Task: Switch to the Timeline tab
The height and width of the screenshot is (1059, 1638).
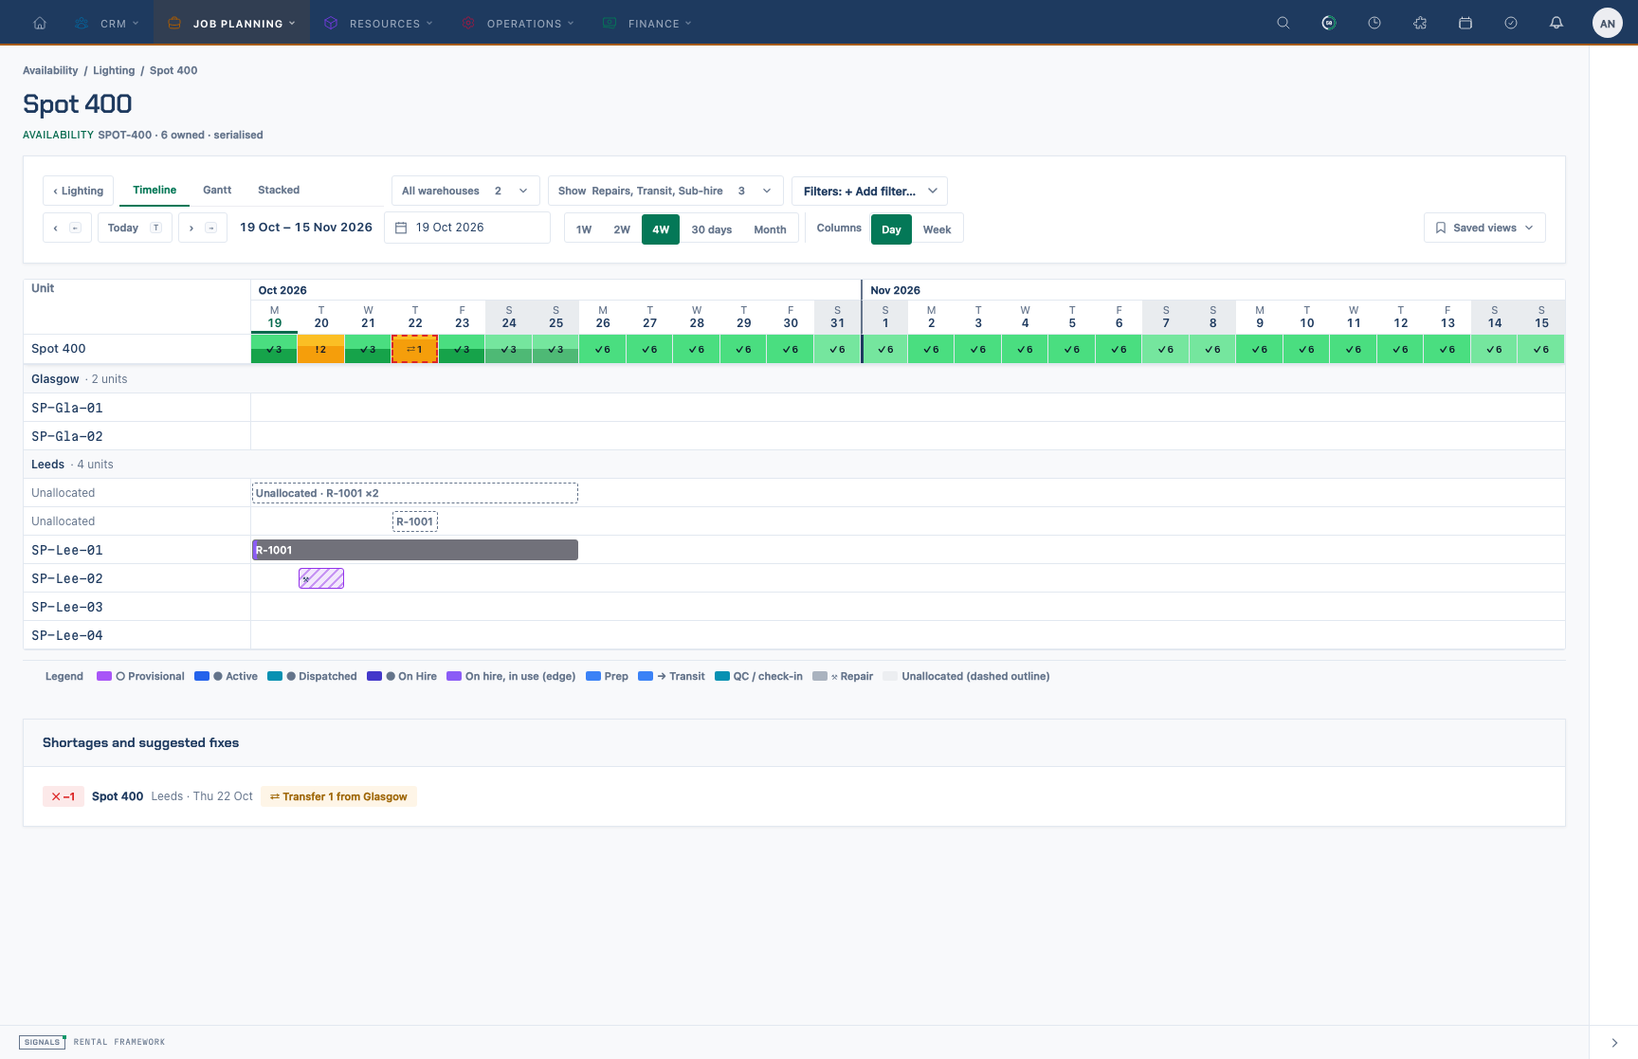Action: [155, 190]
